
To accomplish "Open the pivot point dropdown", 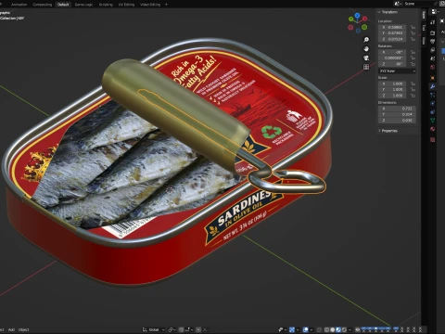I will point(172,329).
